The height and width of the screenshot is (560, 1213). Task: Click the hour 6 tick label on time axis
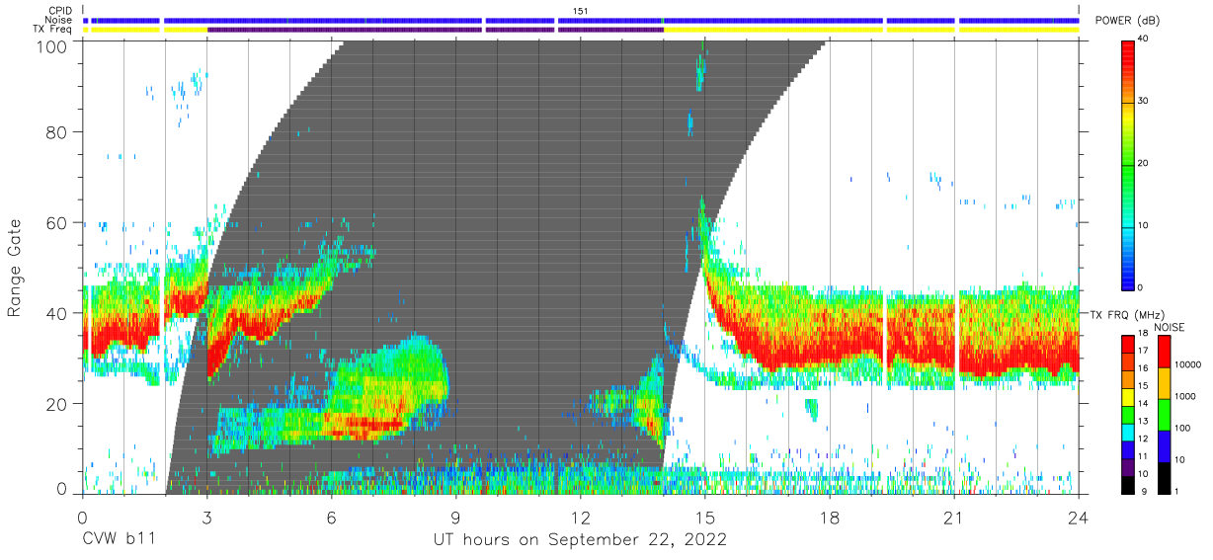(331, 517)
